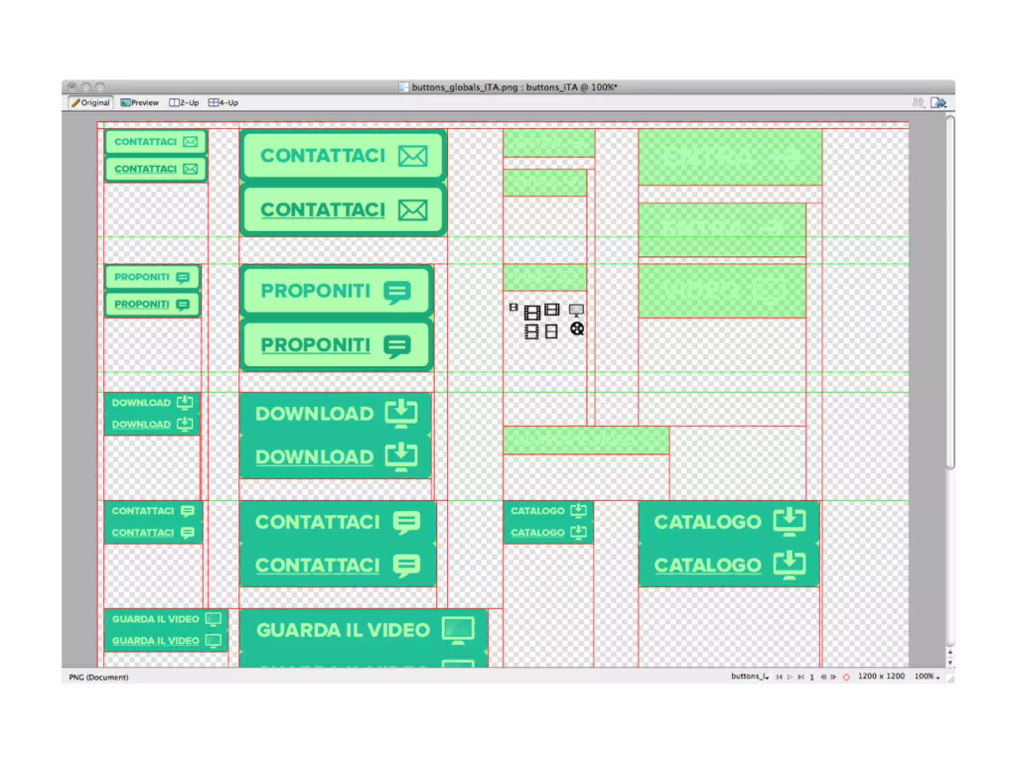
Task: Step to next frame
Action: pos(833,677)
